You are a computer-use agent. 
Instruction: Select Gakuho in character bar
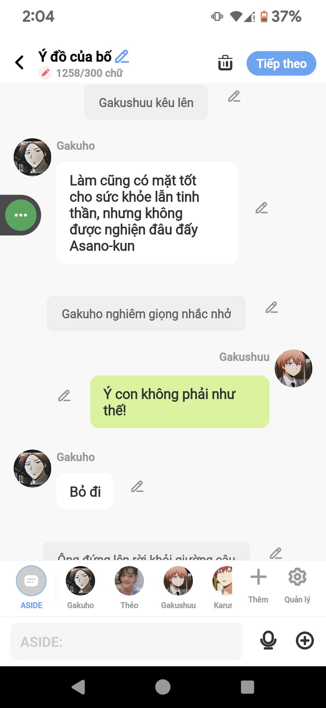click(x=80, y=587)
